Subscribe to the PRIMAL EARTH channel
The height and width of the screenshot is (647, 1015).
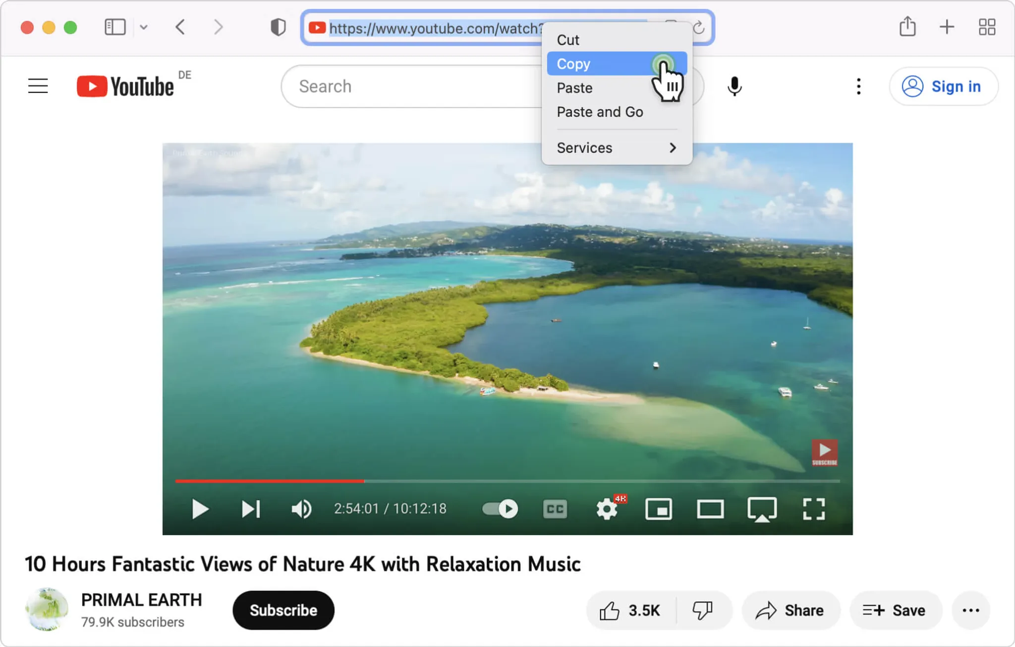click(x=283, y=610)
